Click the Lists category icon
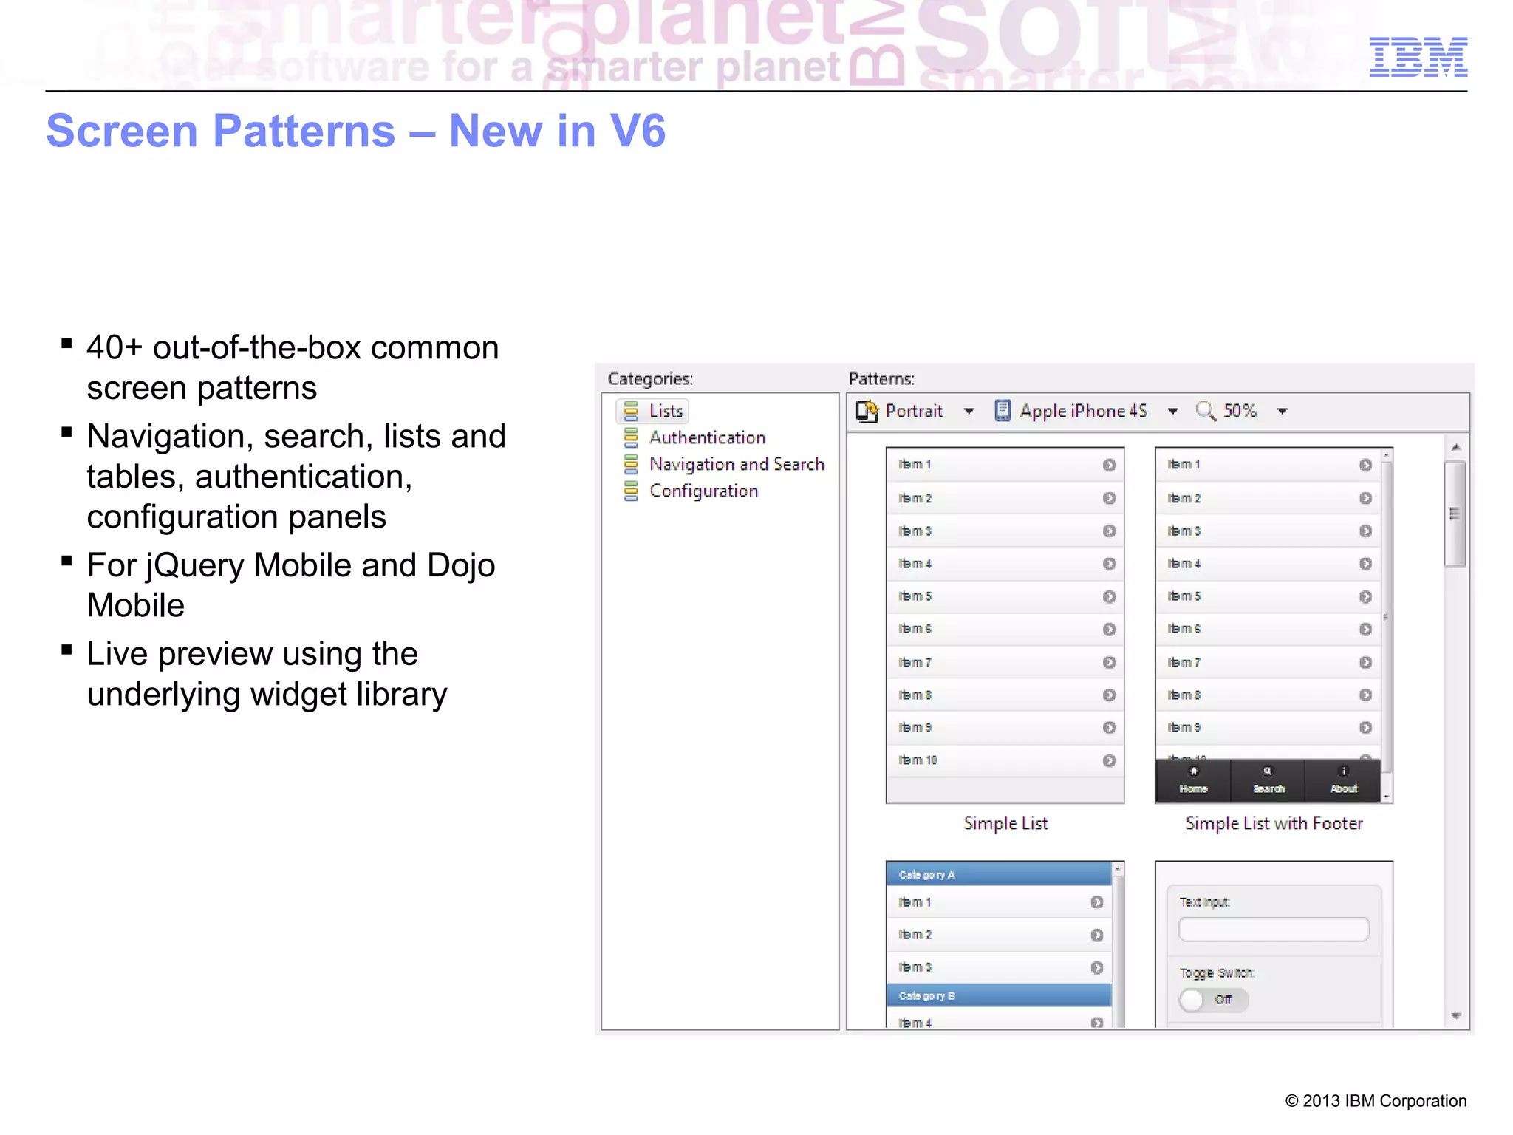This screenshot has width=1513, height=1135. pos(631,411)
